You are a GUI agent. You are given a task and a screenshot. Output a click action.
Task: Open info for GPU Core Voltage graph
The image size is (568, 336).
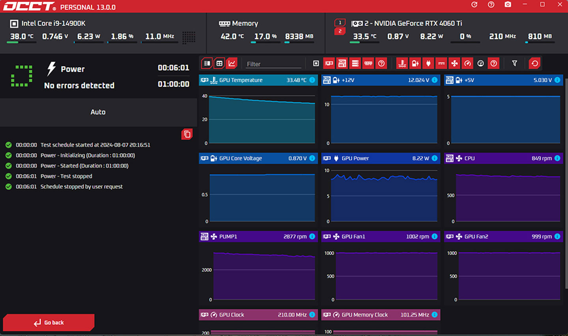point(312,158)
